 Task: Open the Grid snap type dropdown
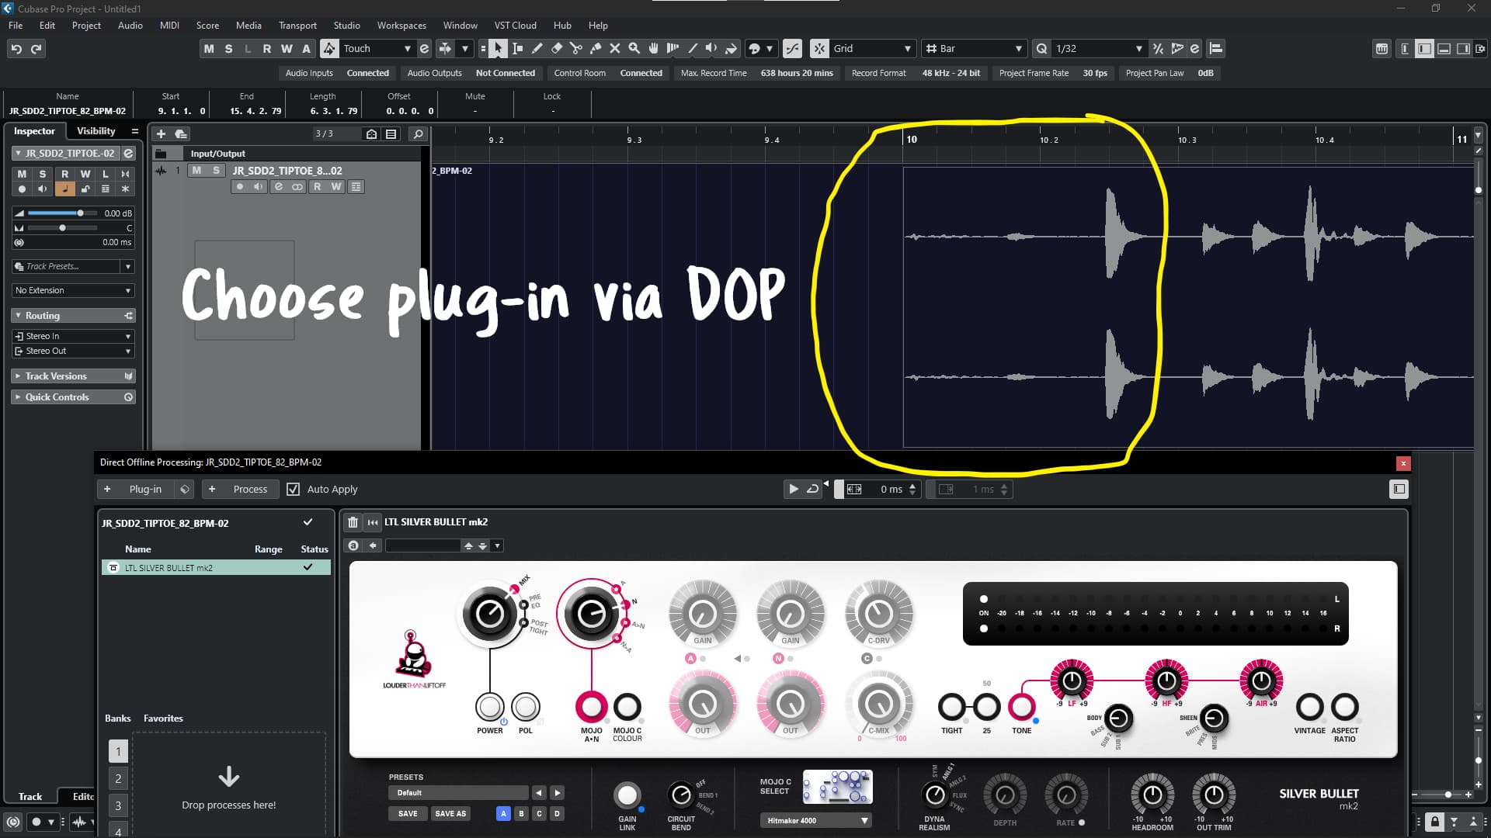coord(872,48)
